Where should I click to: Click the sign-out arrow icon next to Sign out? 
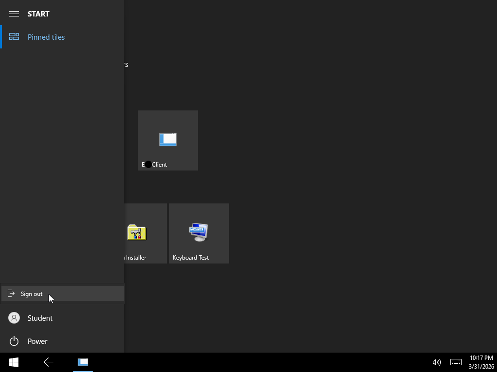(x=11, y=294)
